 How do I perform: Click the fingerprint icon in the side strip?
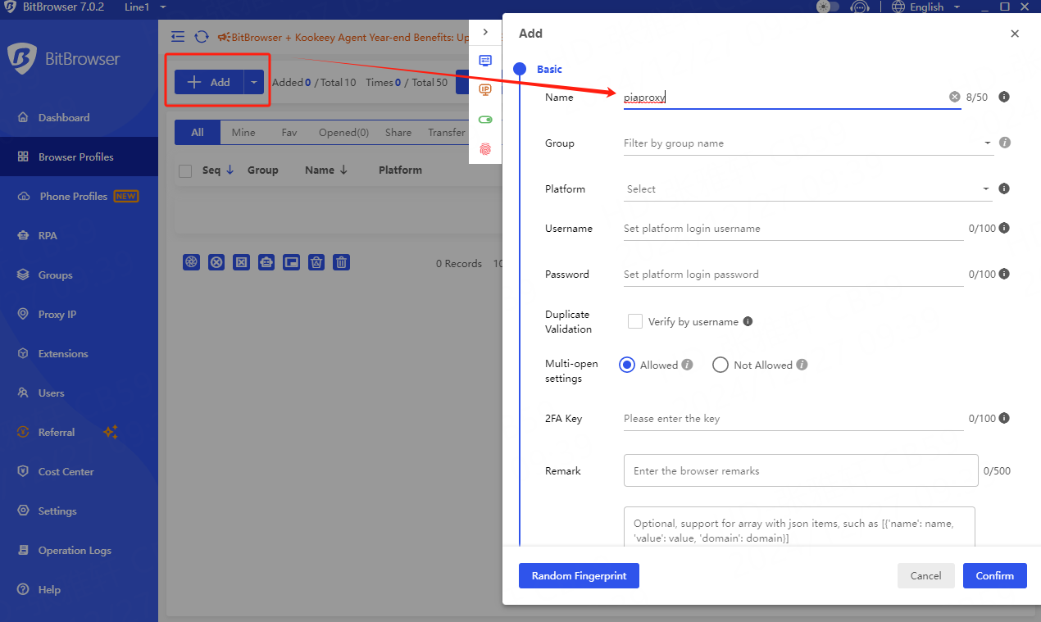[485, 149]
